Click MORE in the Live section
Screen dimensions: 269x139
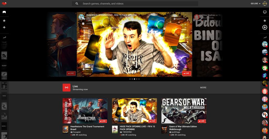click(x=203, y=88)
